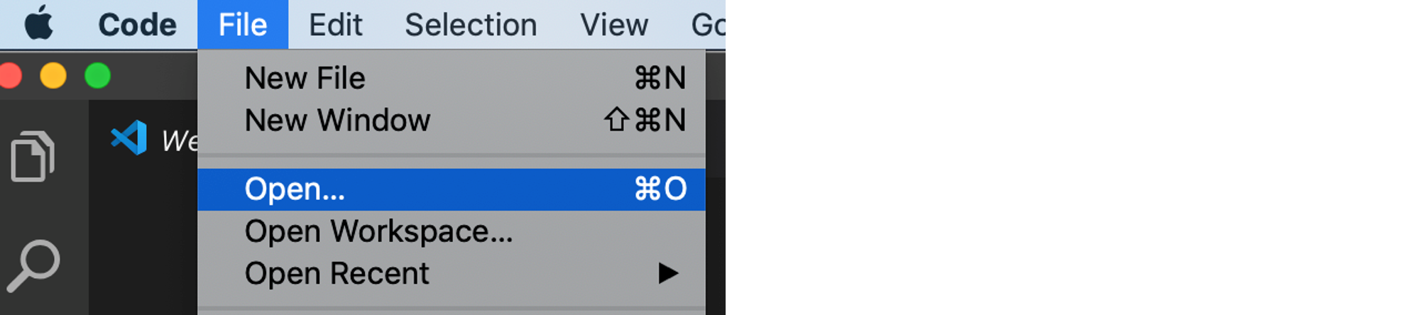Click the VS Code logo on the Welcome tab
Image resolution: width=1420 pixels, height=315 pixels.
click(129, 138)
